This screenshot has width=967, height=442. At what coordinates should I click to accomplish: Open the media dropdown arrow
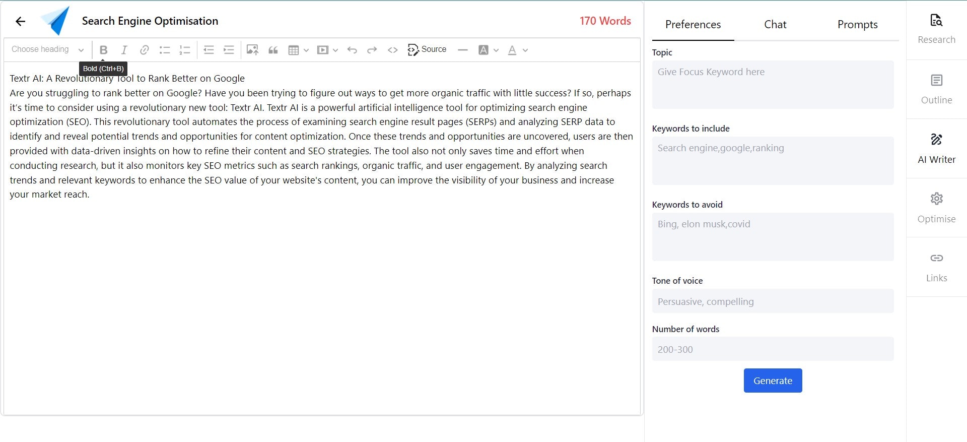pos(335,50)
